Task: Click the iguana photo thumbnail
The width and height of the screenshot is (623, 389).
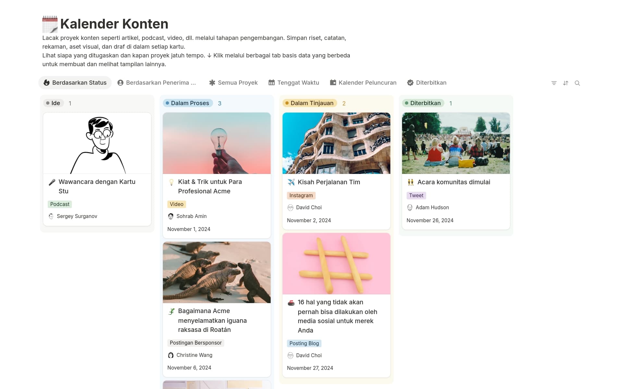Action: click(217, 272)
